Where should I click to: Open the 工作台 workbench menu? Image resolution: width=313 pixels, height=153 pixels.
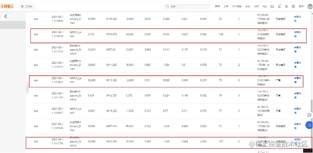(x=27, y=6)
